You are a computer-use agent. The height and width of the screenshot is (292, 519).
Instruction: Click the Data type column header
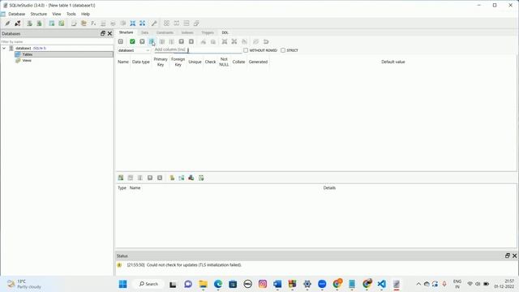click(x=141, y=62)
